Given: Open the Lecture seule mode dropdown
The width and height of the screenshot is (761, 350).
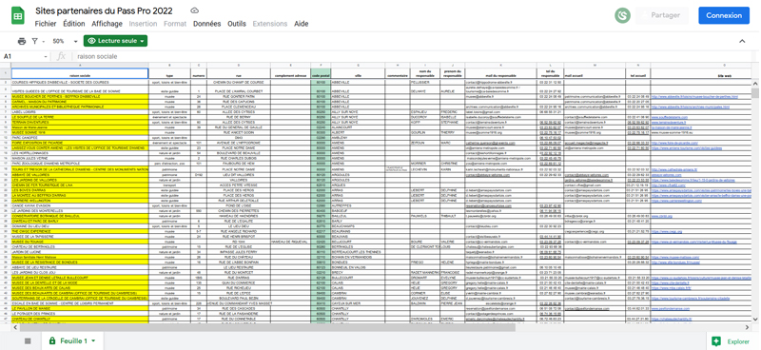Looking at the screenshot, I should [115, 41].
